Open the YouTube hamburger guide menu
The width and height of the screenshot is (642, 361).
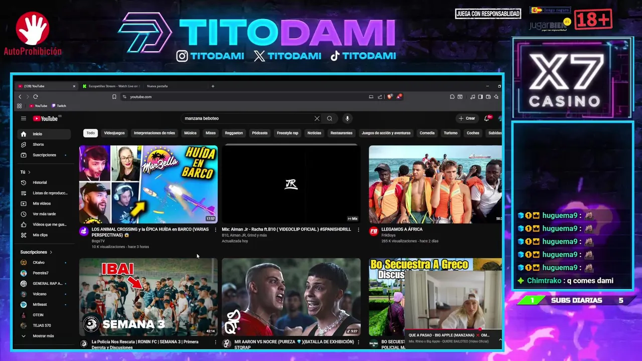[x=23, y=118]
